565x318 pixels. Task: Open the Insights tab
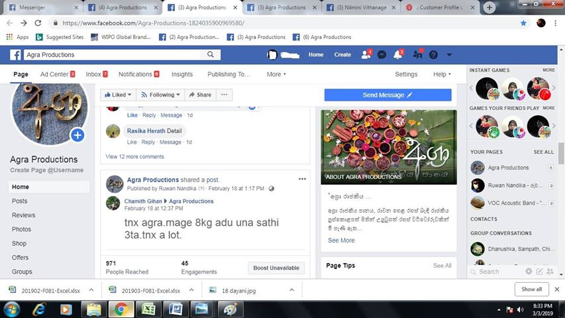tap(182, 74)
